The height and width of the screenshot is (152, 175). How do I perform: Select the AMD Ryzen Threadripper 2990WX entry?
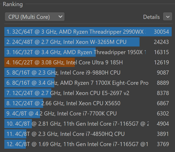(77, 32)
